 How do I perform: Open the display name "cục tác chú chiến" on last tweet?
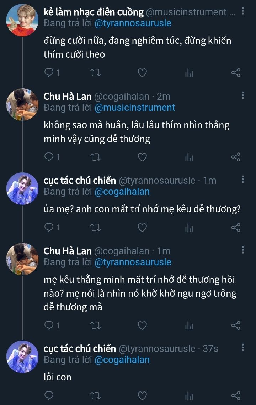click(80, 348)
